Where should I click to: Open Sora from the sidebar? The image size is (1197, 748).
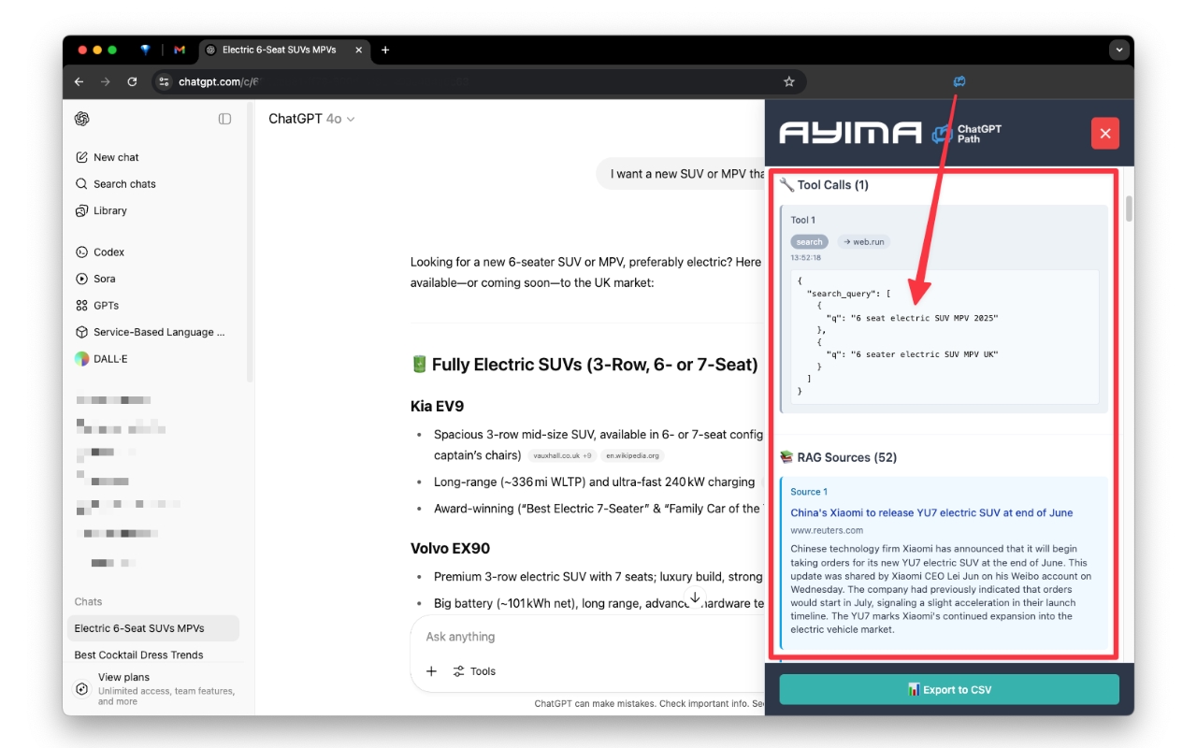[96, 279]
